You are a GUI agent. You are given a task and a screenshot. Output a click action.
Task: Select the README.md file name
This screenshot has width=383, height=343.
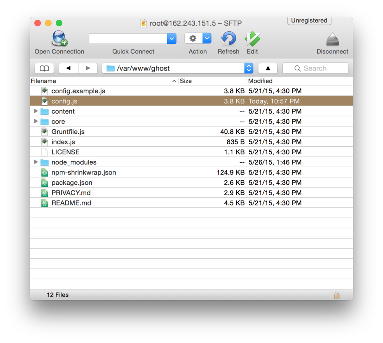click(x=71, y=203)
